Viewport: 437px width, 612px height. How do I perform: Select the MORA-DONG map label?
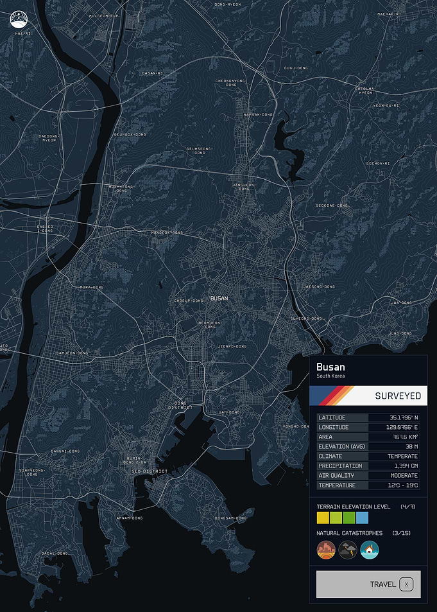coord(92,287)
